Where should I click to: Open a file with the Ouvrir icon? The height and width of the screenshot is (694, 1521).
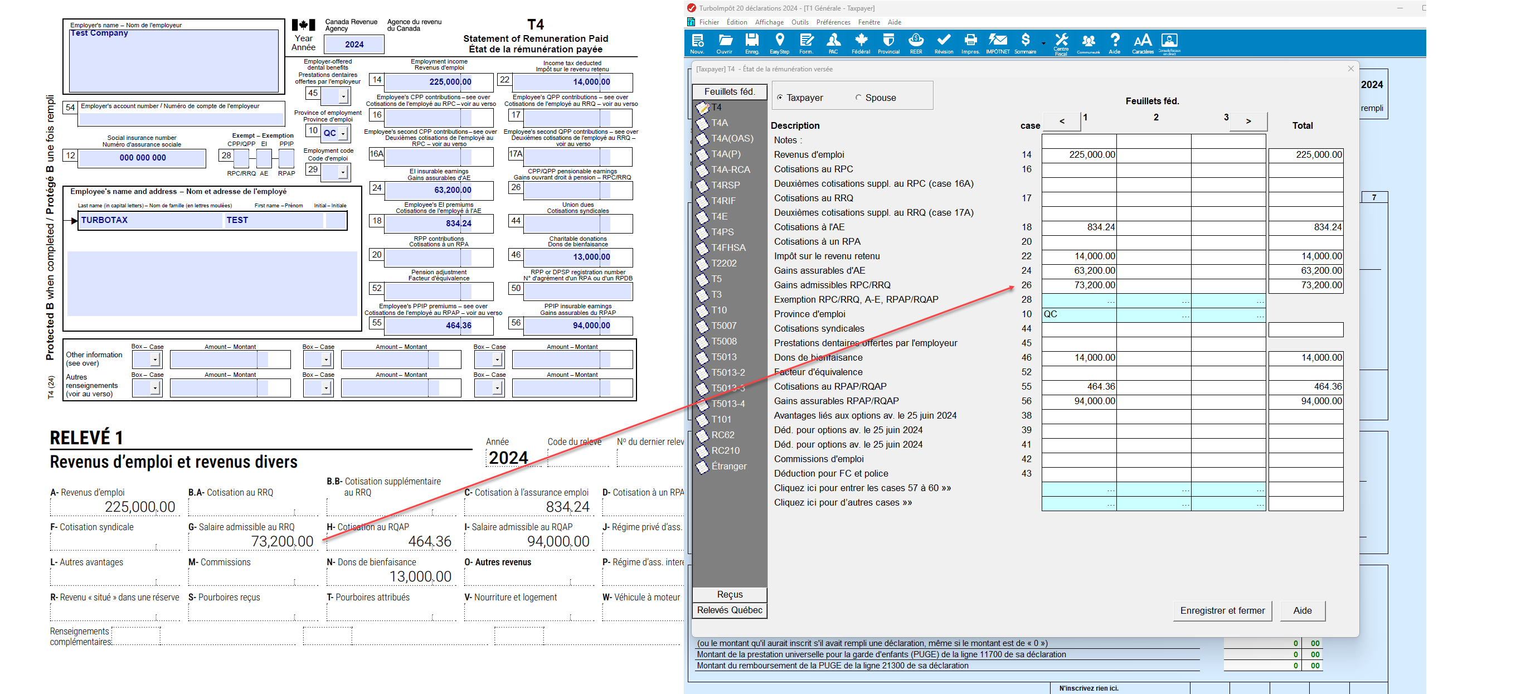tap(725, 42)
